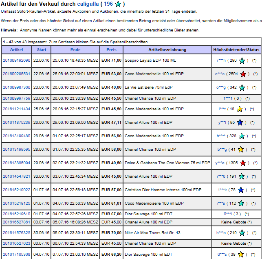Open bidder y***e profile link

pyautogui.click(x=220, y=163)
